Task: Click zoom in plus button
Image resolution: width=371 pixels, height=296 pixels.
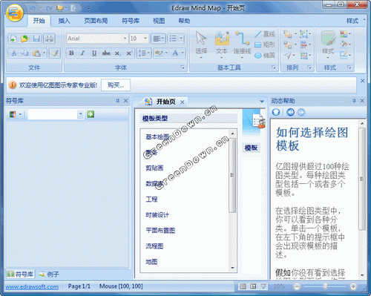Action: coord(353,286)
